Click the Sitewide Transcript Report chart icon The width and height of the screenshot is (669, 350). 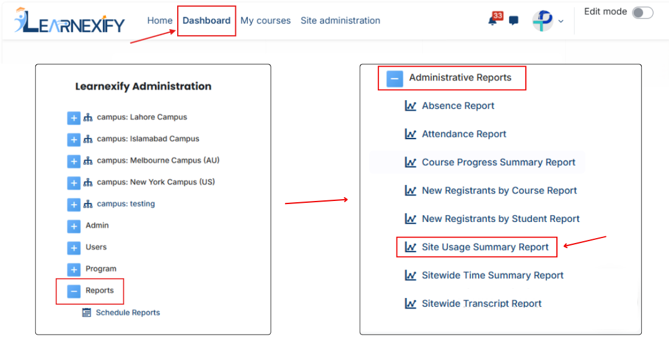tap(411, 304)
